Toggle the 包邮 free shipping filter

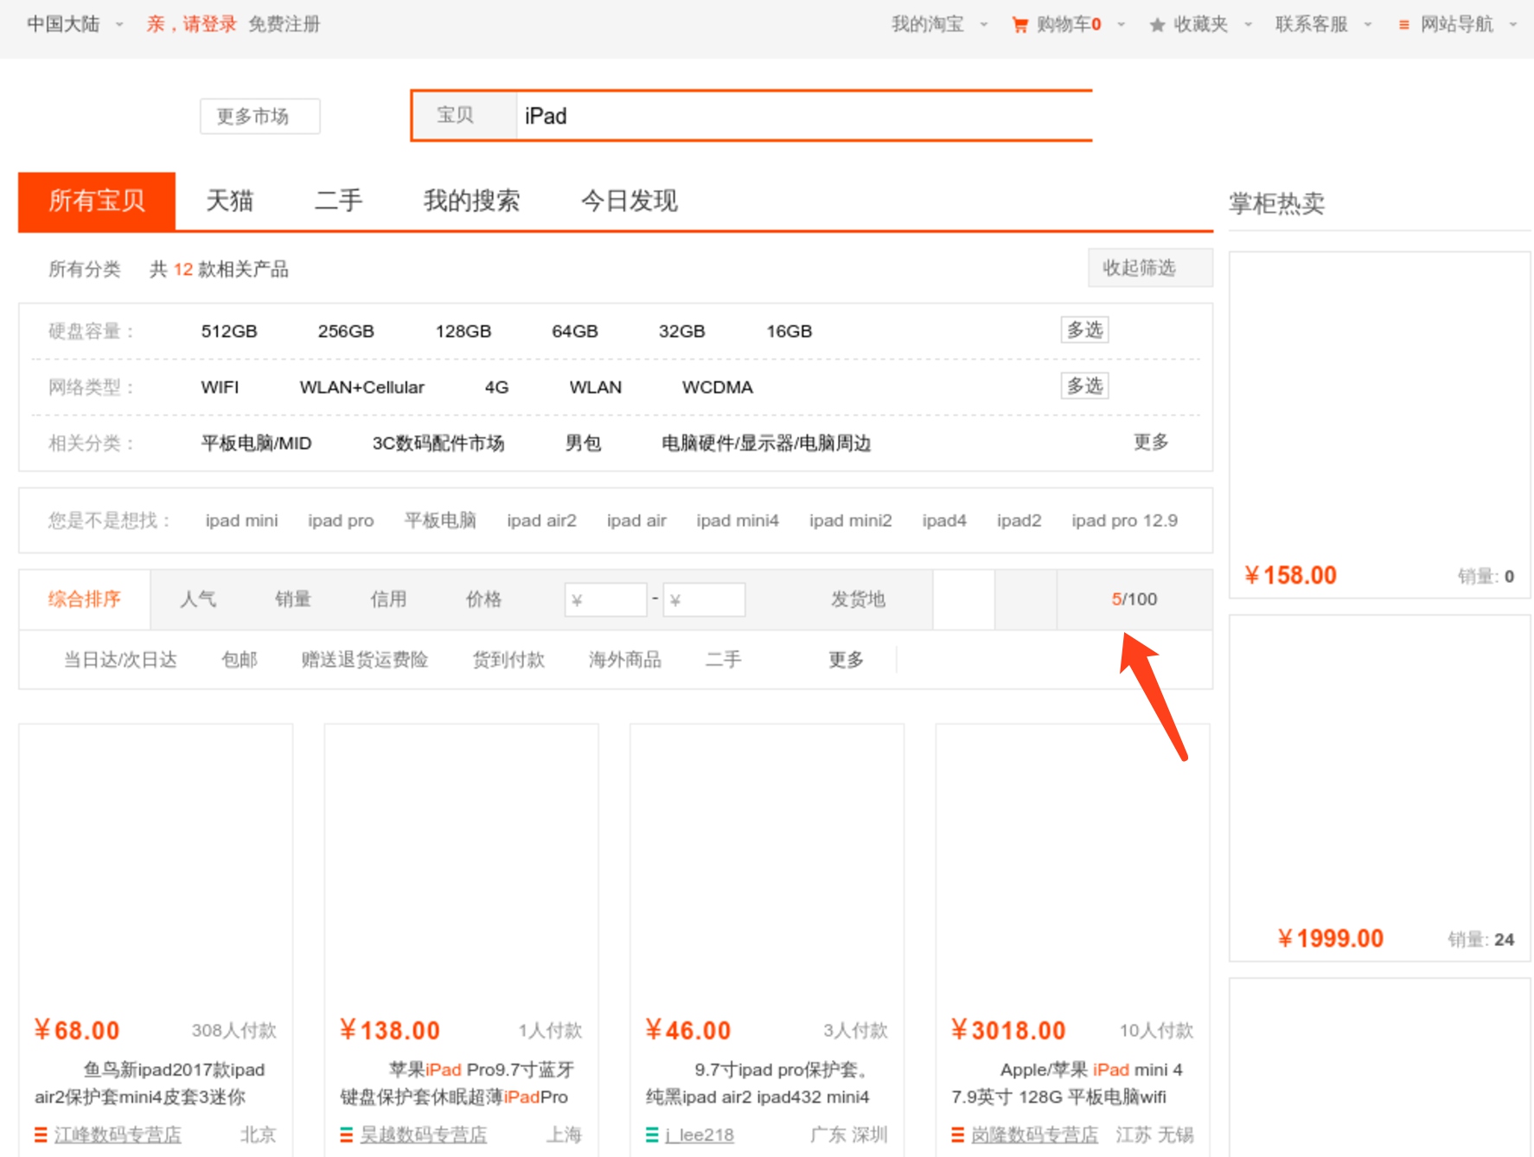[240, 660]
